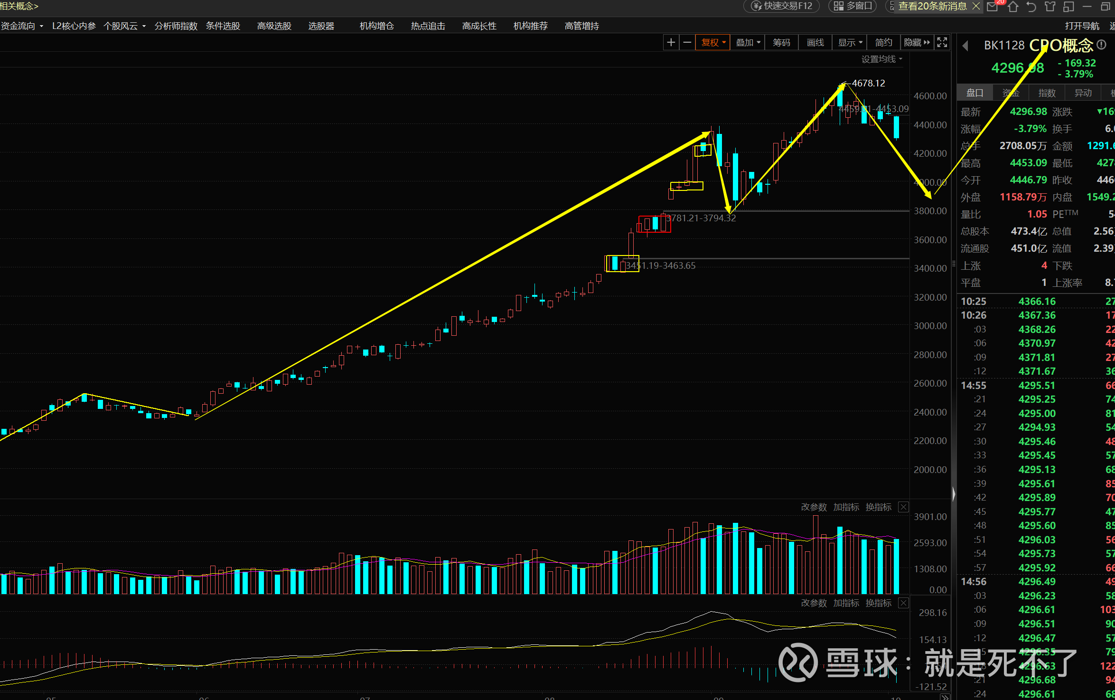Enter fullscreen chart mode
1115x700 pixels.
pyautogui.click(x=942, y=43)
